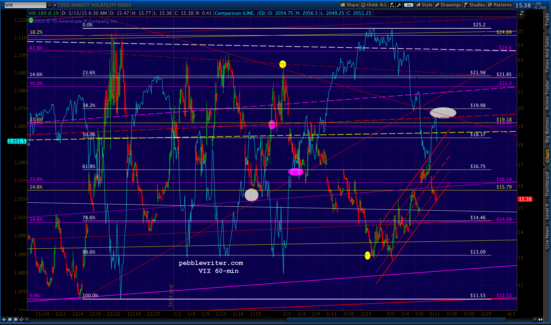Select the crosshair pan tool icon
The width and height of the screenshot is (551, 325).
click(4, 319)
